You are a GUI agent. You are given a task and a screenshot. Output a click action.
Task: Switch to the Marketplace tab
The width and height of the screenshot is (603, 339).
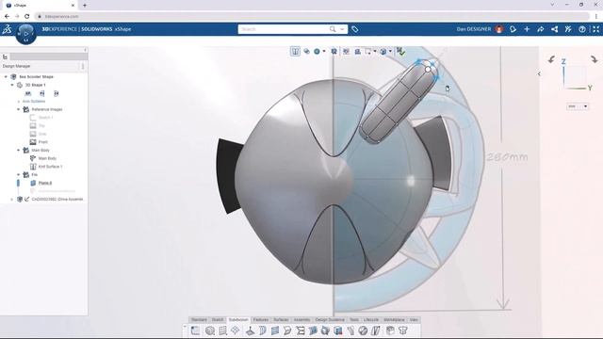pos(394,320)
